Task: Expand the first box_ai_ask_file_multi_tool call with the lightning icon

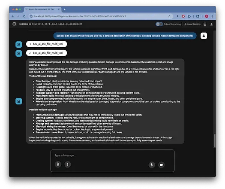Action: (46, 44)
